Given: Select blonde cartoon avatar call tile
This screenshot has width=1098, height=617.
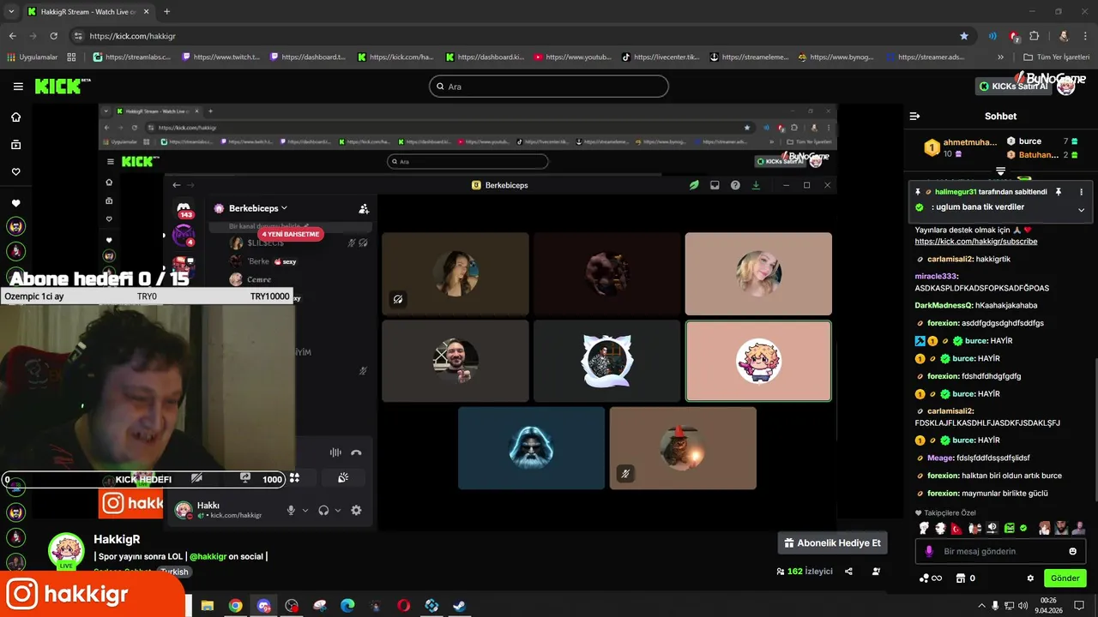Looking at the screenshot, I should 758,361.
